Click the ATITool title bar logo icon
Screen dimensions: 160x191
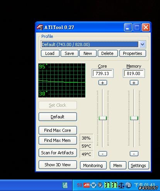40,27
